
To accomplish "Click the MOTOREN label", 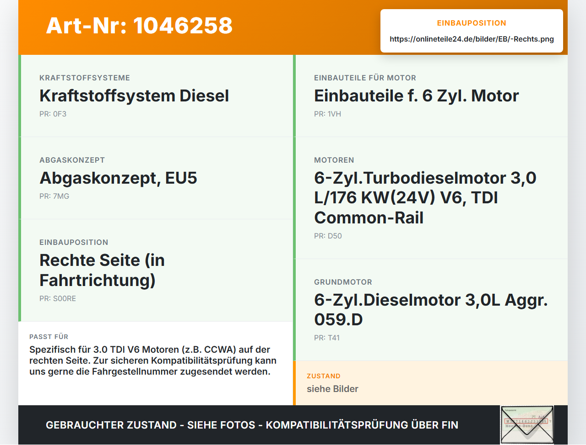I will pyautogui.click(x=334, y=160).
